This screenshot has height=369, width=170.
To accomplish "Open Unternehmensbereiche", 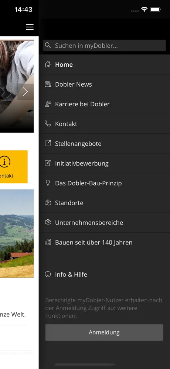I will pos(105,223).
